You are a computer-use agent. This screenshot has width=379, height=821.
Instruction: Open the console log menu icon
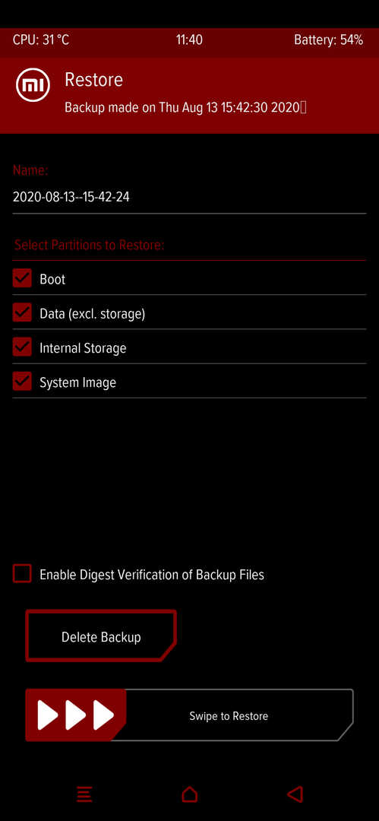coord(84,794)
